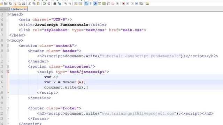Click the text 'JavaScript Fundamentals' in title

61,25
